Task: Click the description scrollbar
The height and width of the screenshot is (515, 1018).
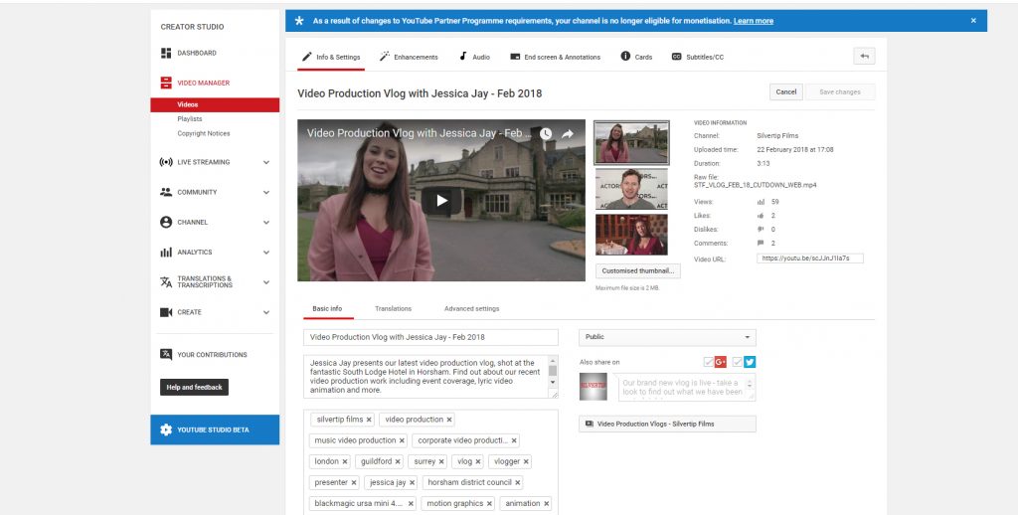Action: (553, 373)
